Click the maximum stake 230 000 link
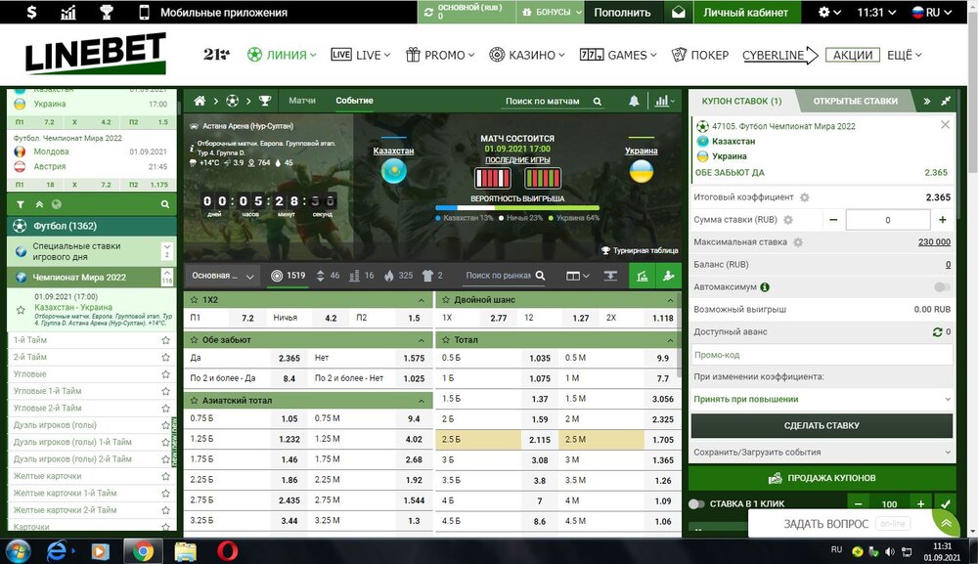 pyautogui.click(x=934, y=242)
